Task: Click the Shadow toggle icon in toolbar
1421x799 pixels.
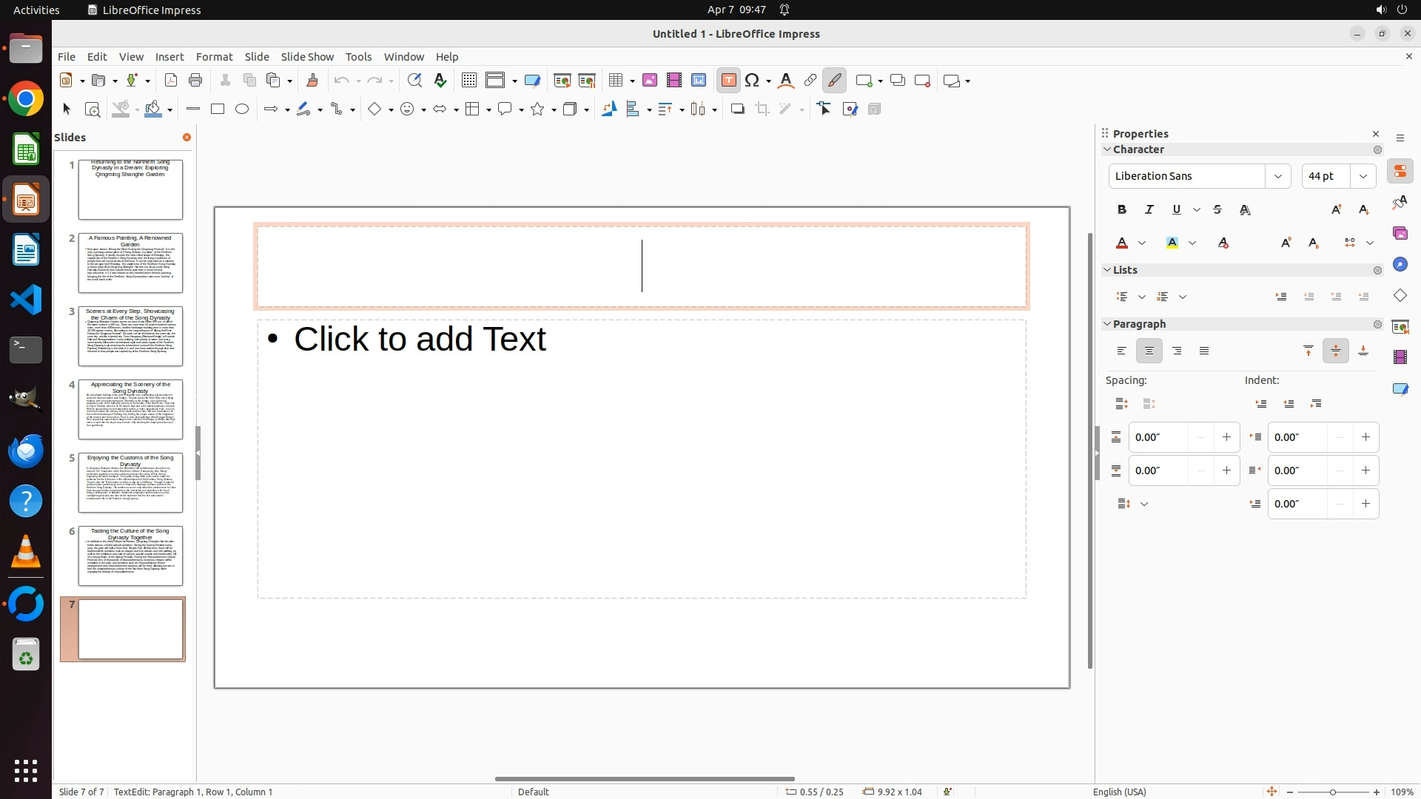Action: [737, 109]
